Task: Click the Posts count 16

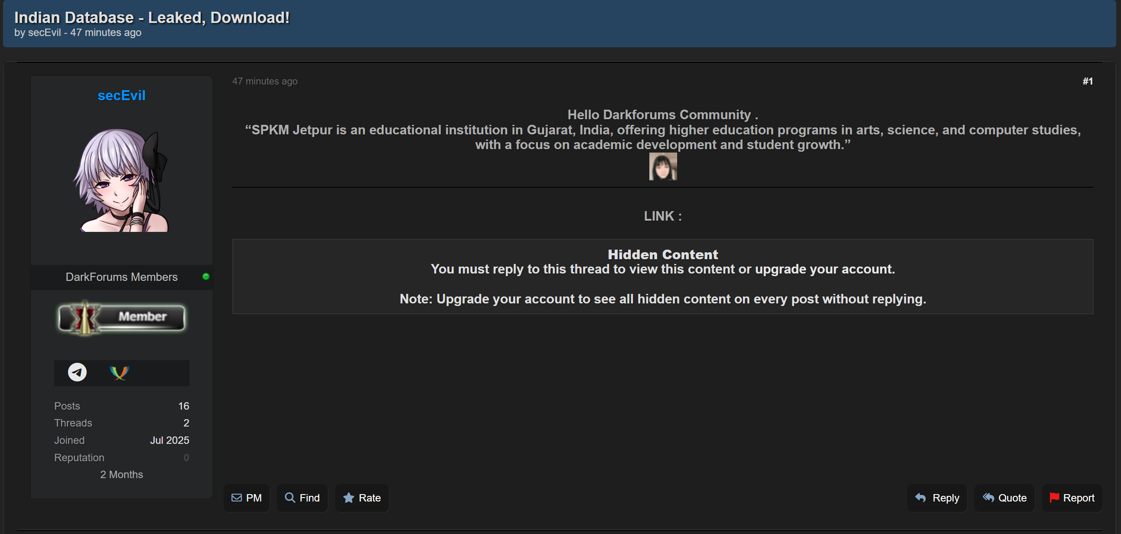Action: [183, 406]
